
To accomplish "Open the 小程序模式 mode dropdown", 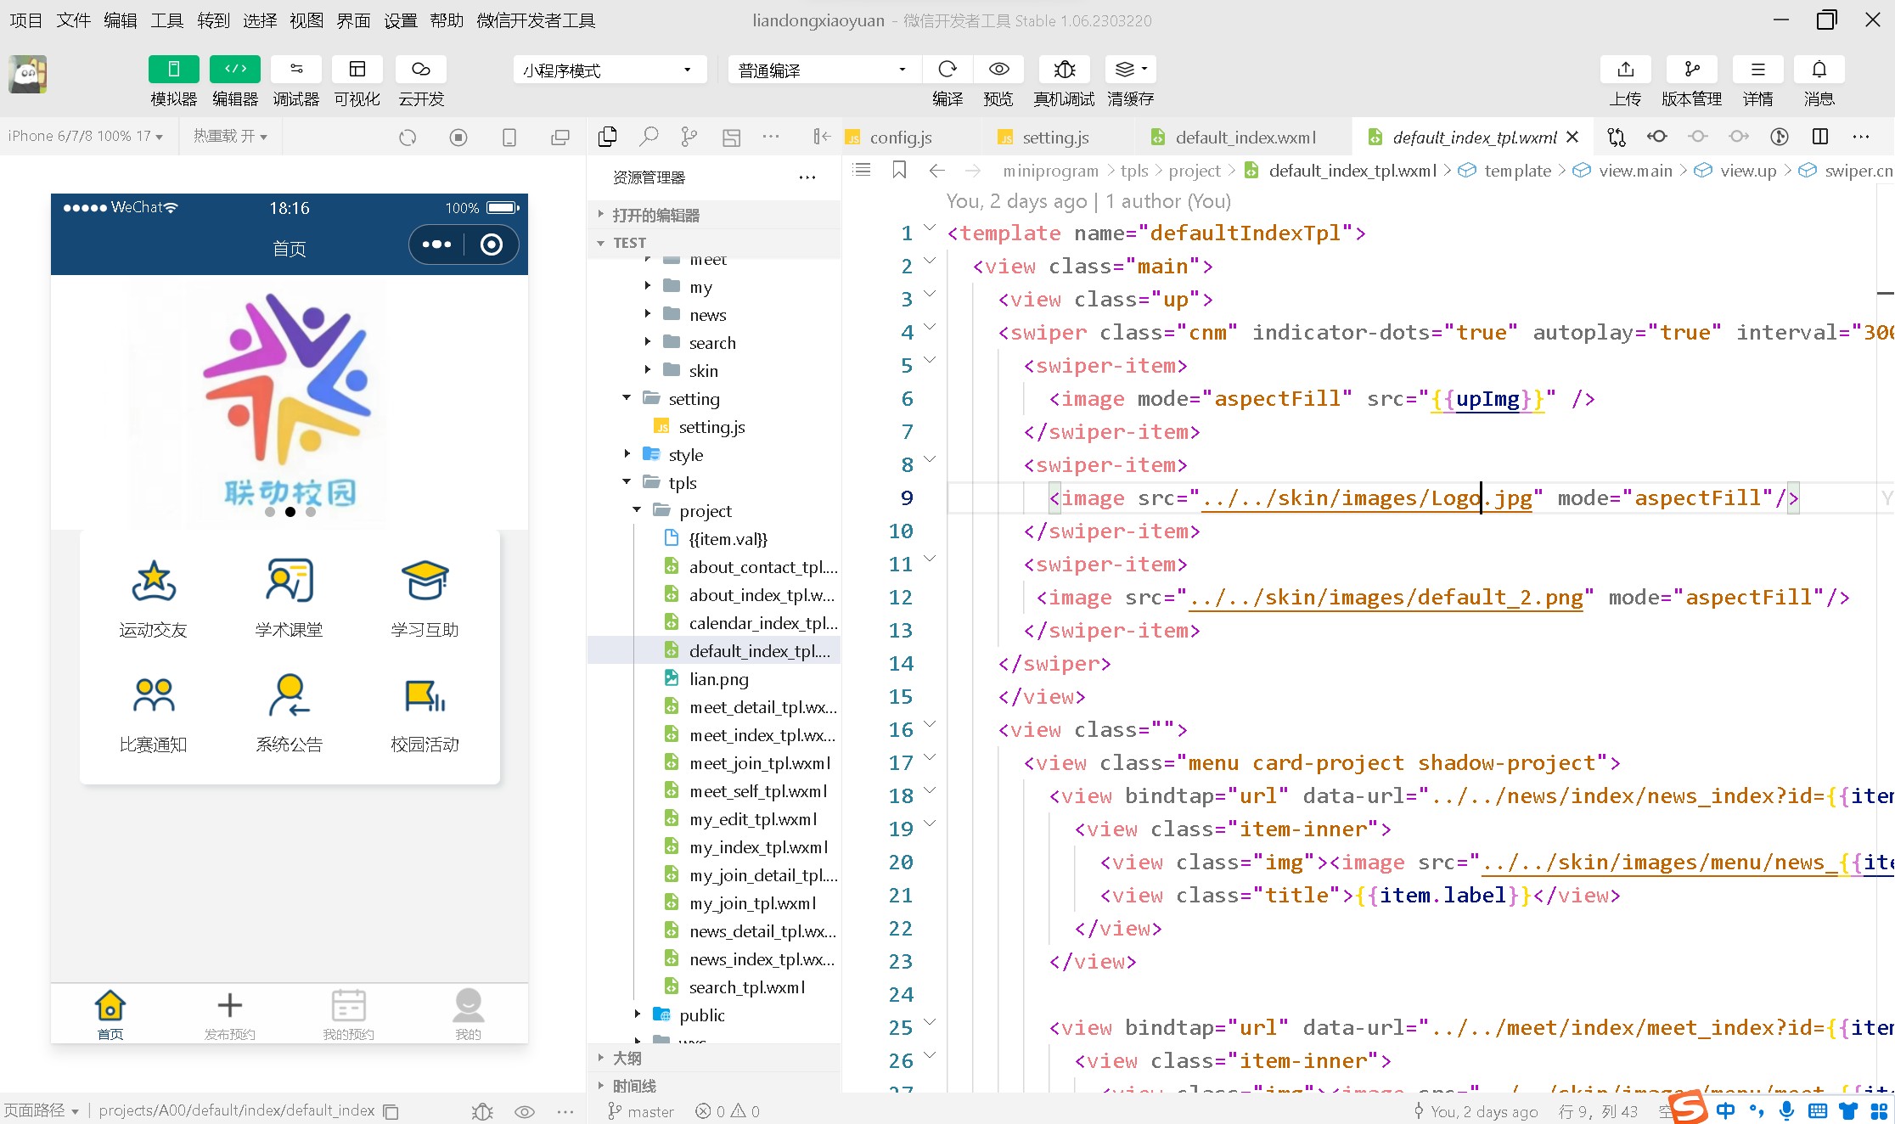I will [x=609, y=70].
